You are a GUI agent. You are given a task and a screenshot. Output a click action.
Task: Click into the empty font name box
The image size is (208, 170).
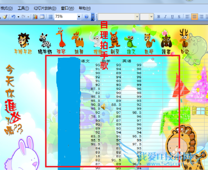click(116, 17)
